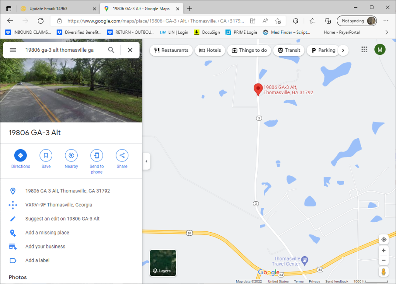Toggle the Layers satellite view

[163, 263]
